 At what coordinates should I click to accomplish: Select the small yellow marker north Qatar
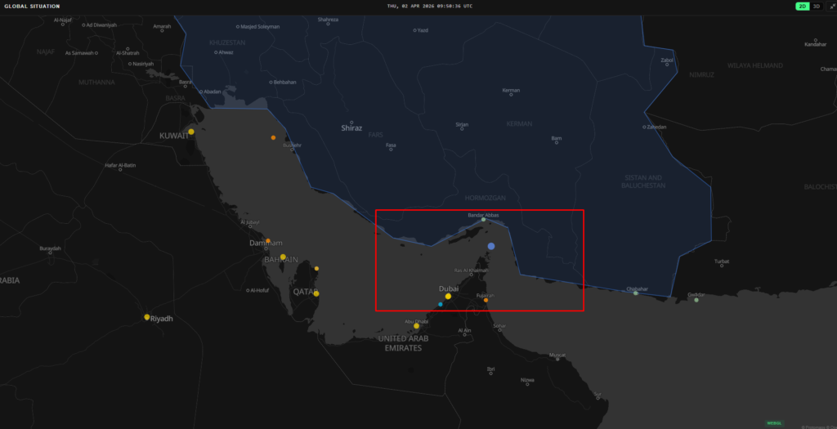[x=316, y=268]
